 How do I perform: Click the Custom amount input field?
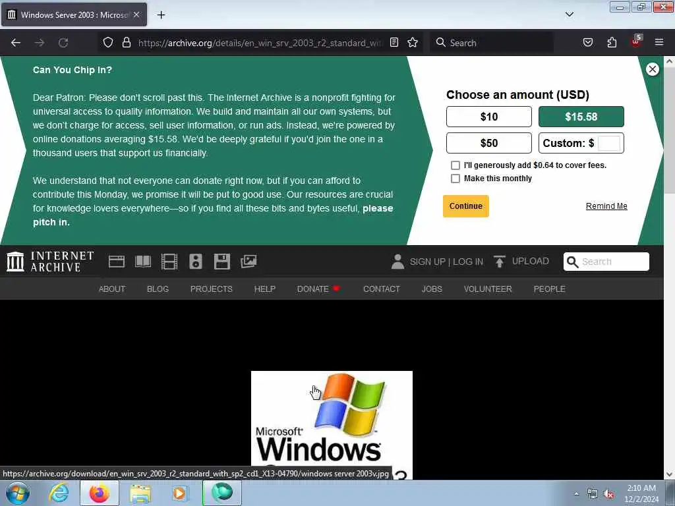608,143
